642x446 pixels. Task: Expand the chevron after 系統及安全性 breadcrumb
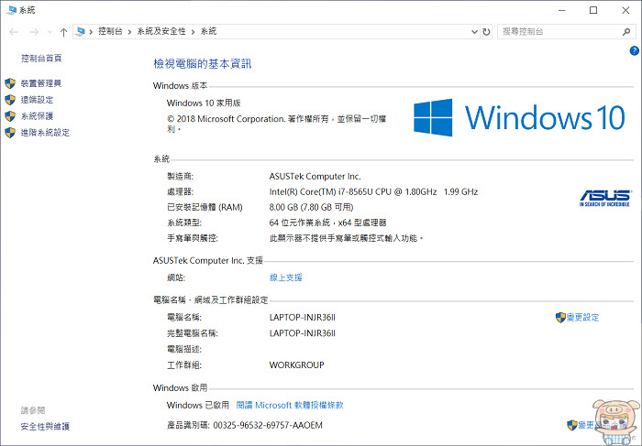[193, 32]
